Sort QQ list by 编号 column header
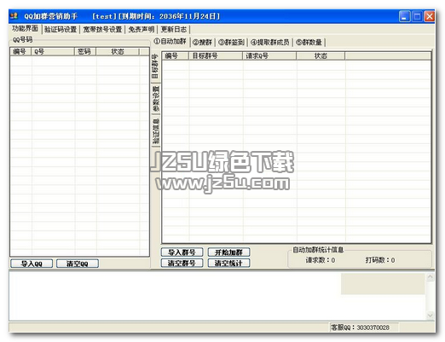This screenshot has height=342, width=445. point(20,51)
